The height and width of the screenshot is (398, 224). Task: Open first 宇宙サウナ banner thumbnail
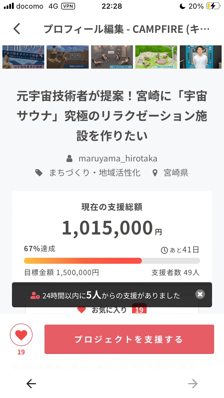(23, 57)
